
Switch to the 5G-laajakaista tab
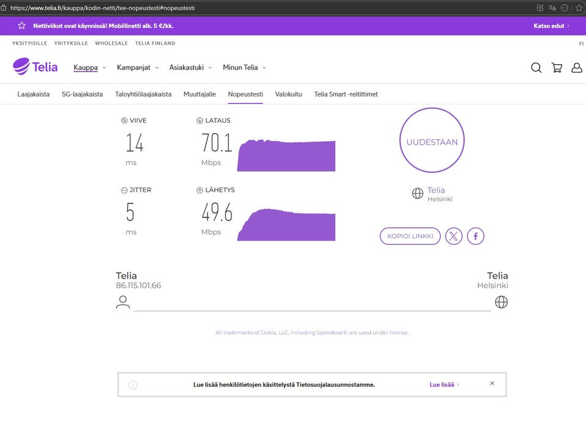point(82,94)
